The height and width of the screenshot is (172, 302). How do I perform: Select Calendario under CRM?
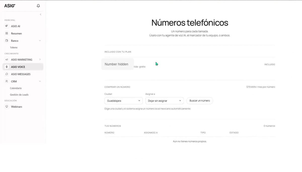coord(16,88)
